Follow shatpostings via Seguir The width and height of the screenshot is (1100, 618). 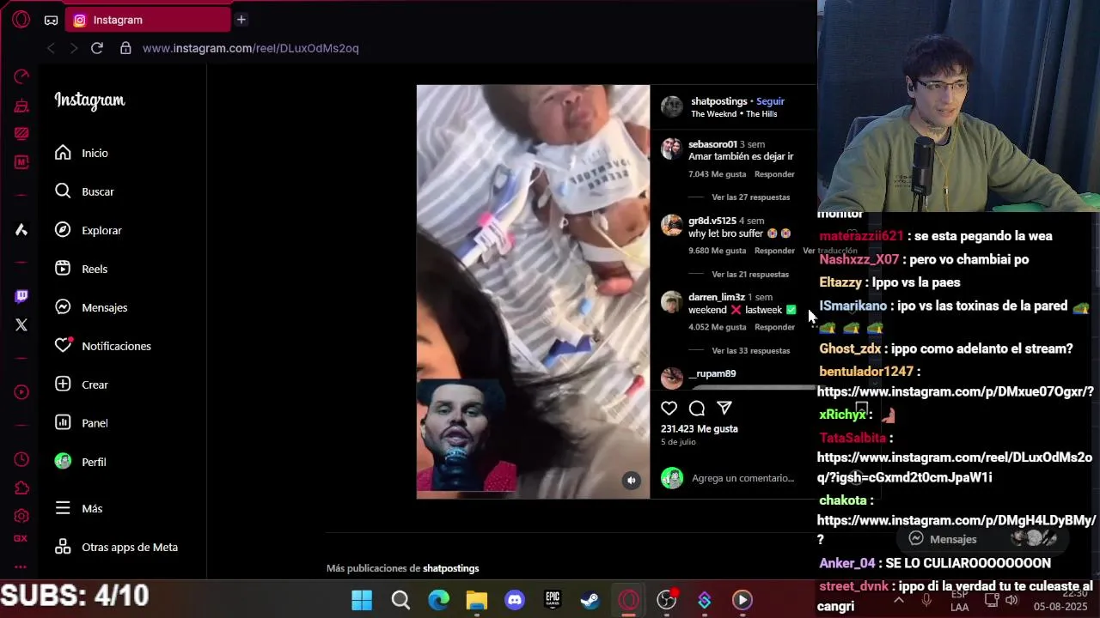click(770, 101)
